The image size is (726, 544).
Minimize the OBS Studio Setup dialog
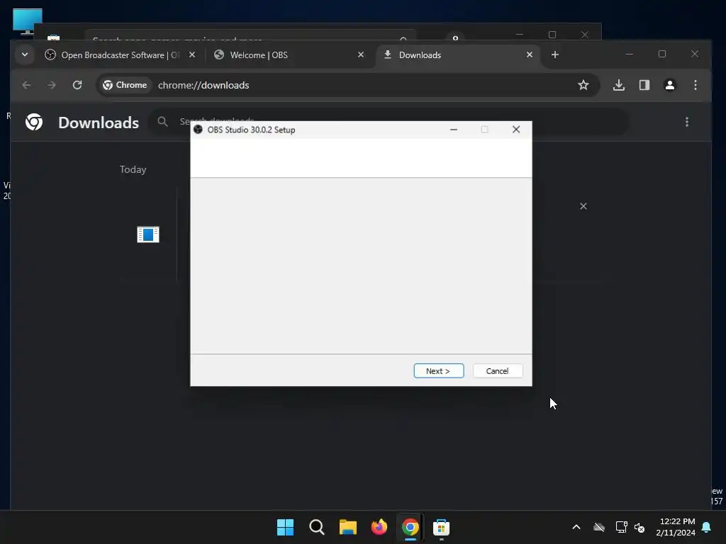tap(454, 130)
